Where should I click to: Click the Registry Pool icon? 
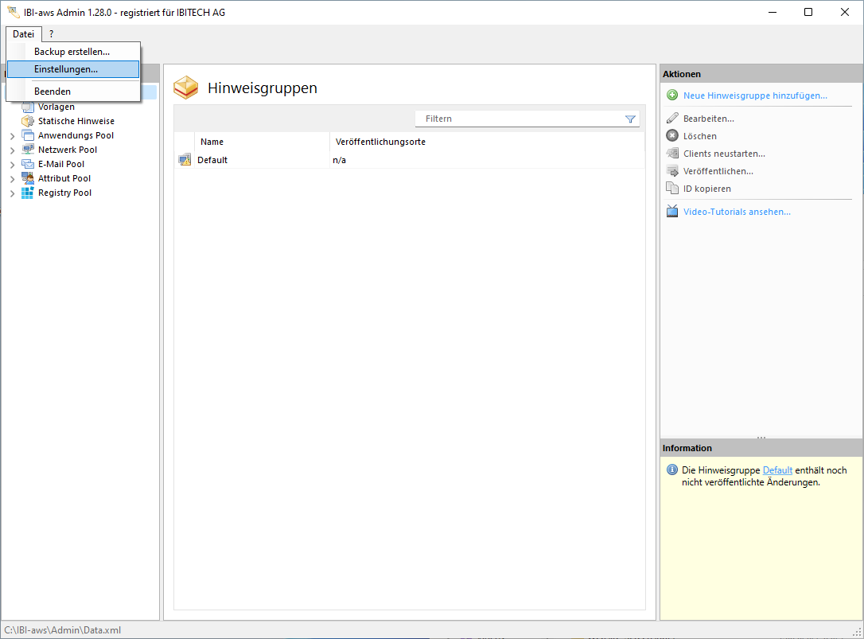[x=28, y=193]
